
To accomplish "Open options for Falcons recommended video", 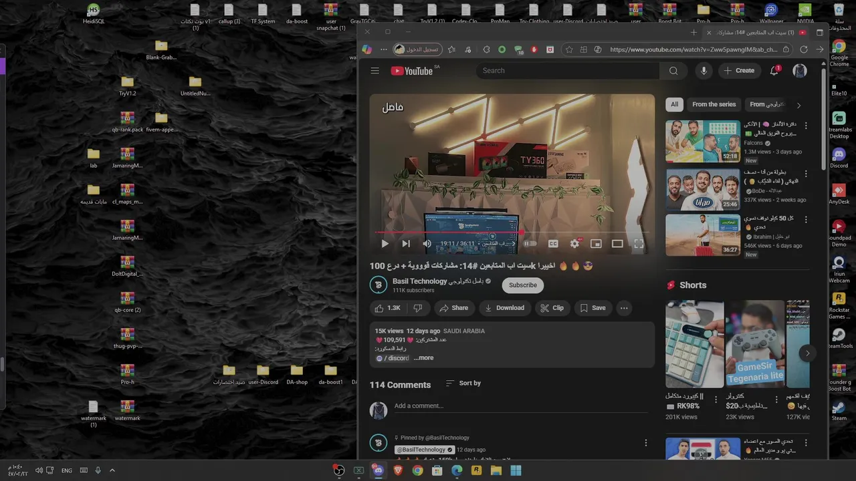I will coord(806,126).
